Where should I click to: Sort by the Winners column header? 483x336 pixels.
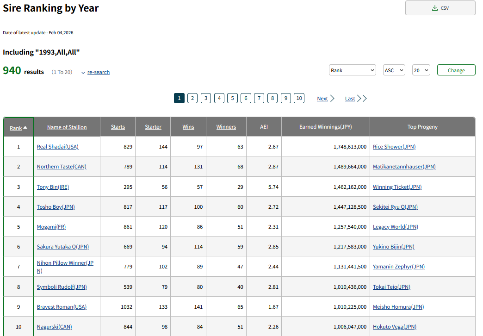point(226,127)
